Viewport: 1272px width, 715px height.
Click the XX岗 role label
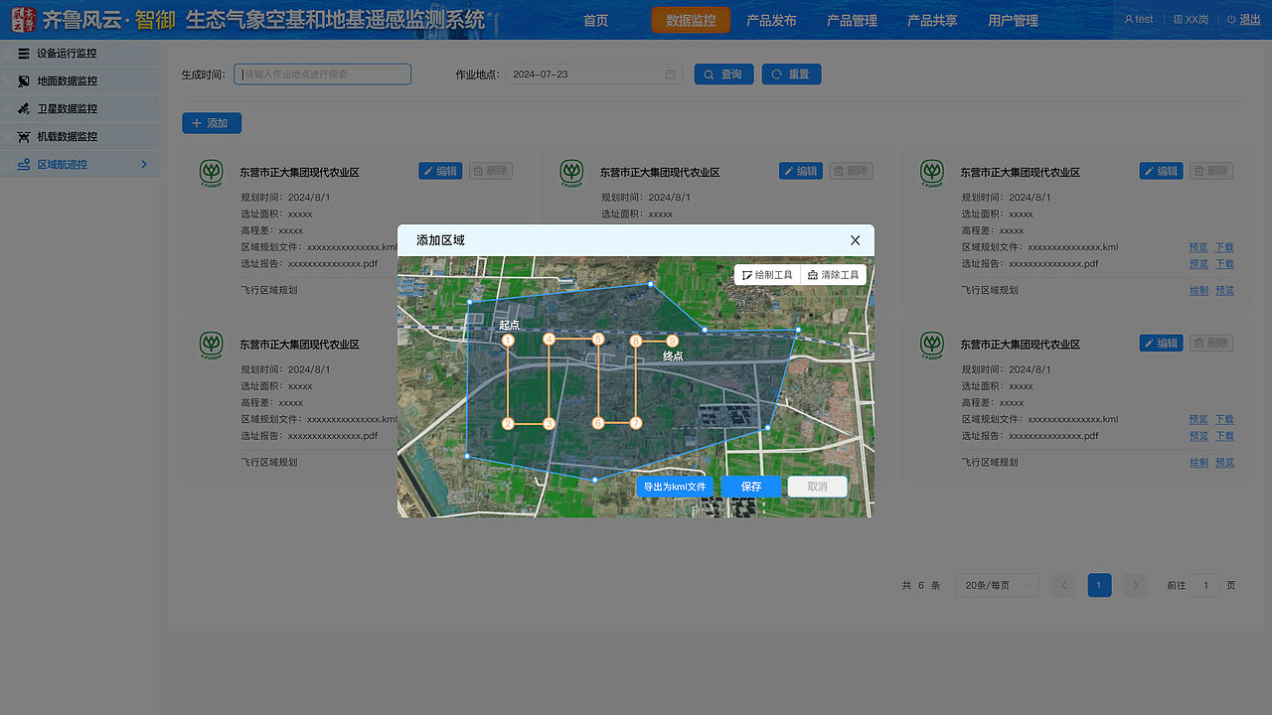pos(1191,19)
